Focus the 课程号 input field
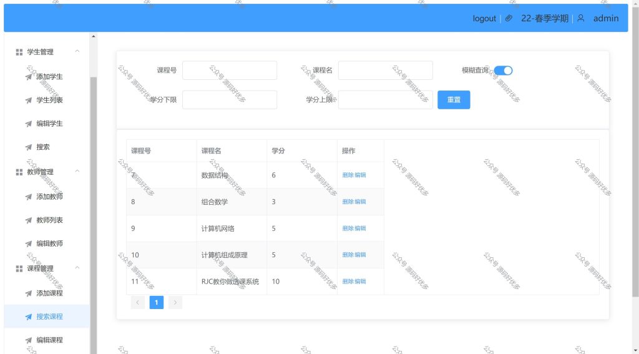This screenshot has height=354, width=639. point(230,71)
